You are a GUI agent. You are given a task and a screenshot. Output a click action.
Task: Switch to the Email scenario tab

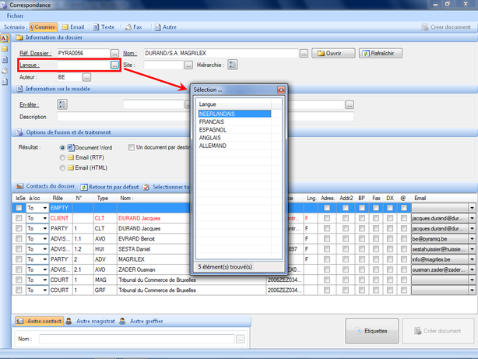tap(72, 26)
